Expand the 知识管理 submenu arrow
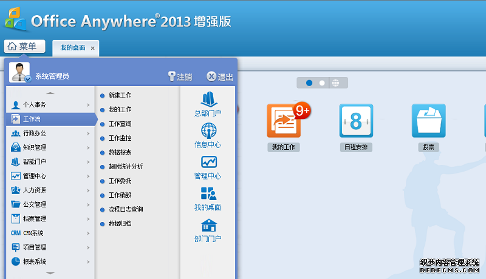 [88, 147]
